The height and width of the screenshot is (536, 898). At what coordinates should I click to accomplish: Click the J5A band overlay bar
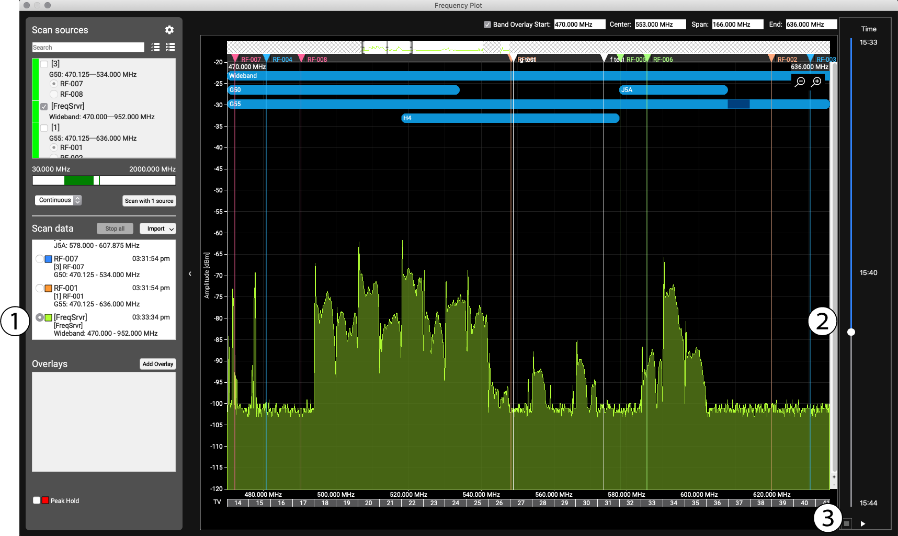[x=674, y=90]
